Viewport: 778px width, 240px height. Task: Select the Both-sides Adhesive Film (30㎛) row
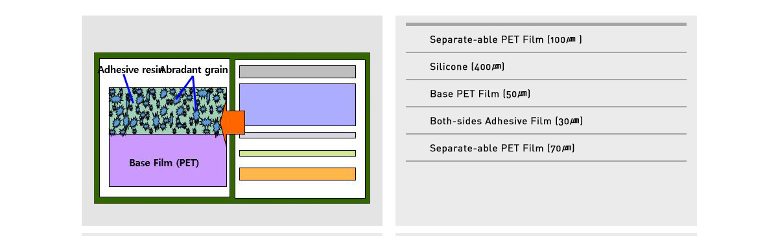[546, 121]
